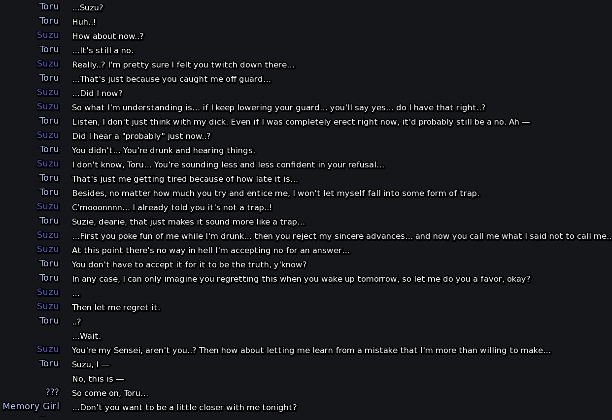The width and height of the screenshot is (612, 420).
Task: Select the "getting tired because of how late" line
Action: click(x=185, y=179)
